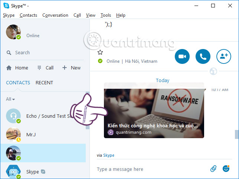Mark contact as favorite with star icon
Image resolution: width=239 pixels, height=179 pixels.
point(100,52)
